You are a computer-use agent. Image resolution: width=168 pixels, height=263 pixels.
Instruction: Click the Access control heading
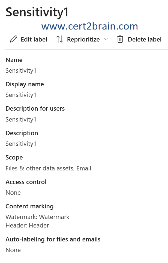point(26,182)
